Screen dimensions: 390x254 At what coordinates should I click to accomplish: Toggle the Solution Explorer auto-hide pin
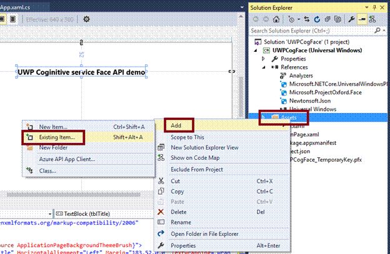(x=374, y=7)
